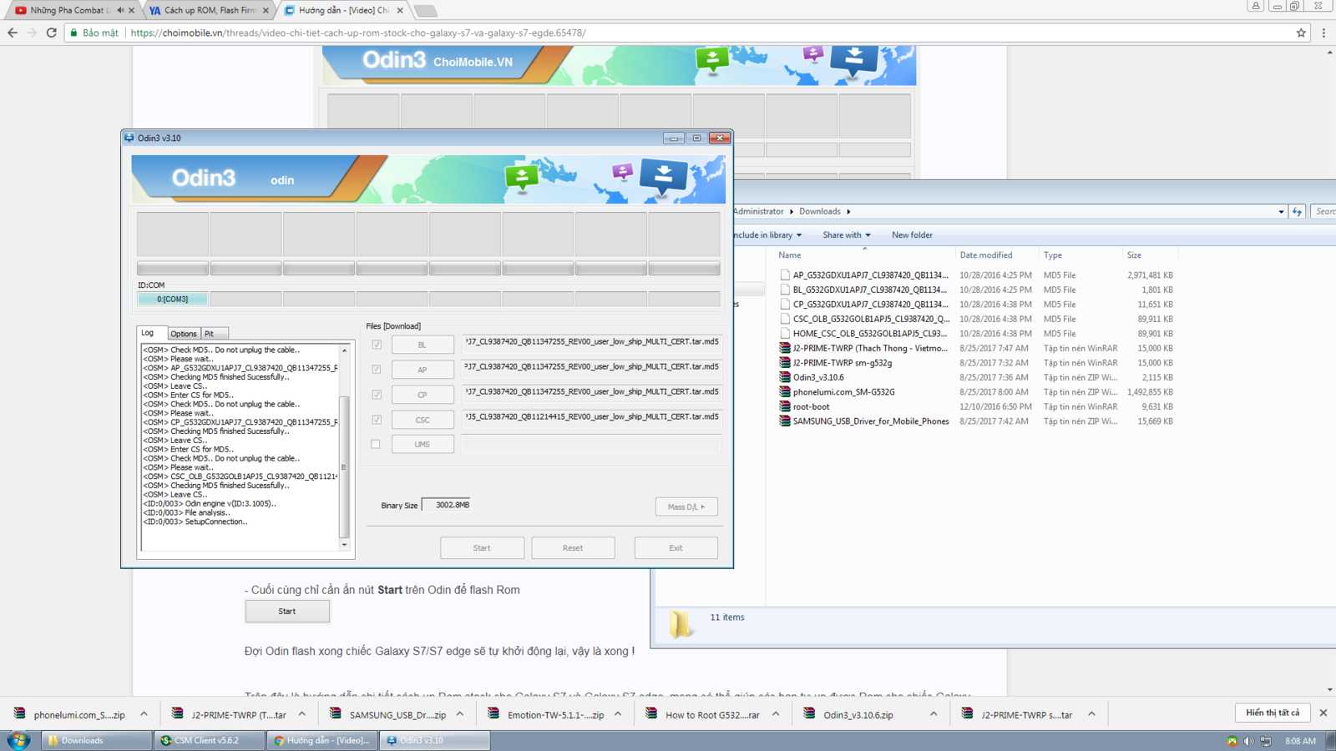Toggle the AP file checkbox in Odin
Screen dimensions: 1336x751
[377, 370]
